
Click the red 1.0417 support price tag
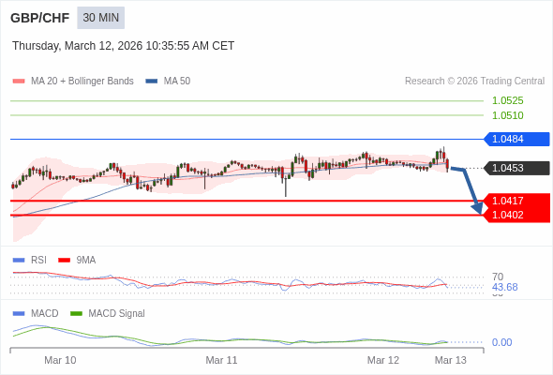click(x=516, y=201)
